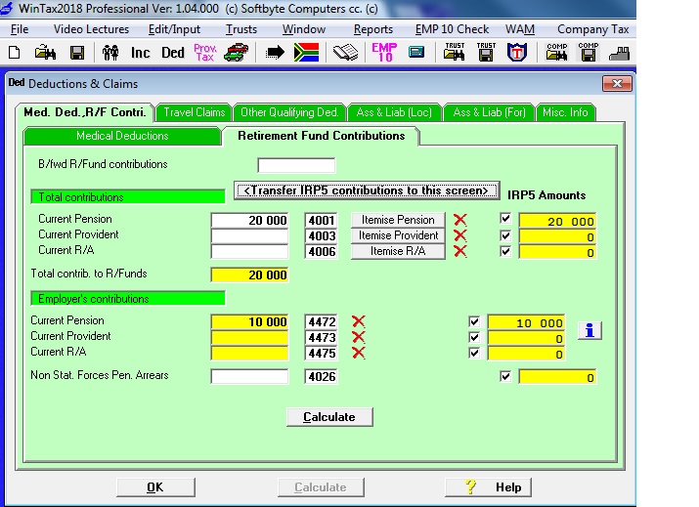Open the EMP 10 toolbar icon
This screenshot has height=507, width=699.
pos(384,53)
